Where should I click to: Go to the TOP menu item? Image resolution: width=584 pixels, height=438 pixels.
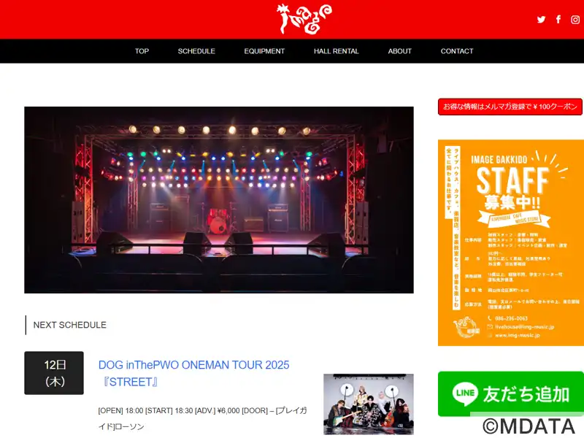142,51
